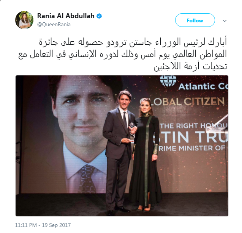Screen dimensions: 242x233
Task: Open the attached Global Citizen award photo
Action: pos(122,146)
